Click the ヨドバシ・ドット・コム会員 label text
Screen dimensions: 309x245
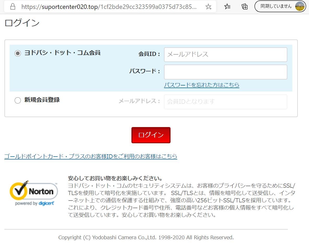click(x=62, y=53)
